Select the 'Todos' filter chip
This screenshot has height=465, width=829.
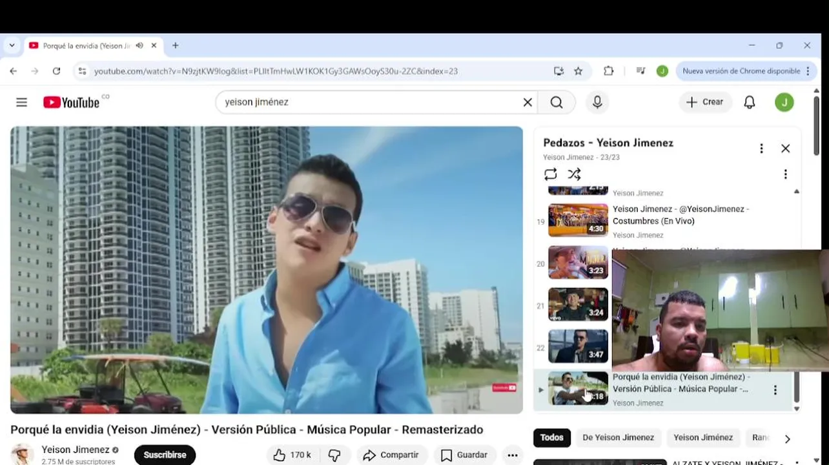point(551,438)
